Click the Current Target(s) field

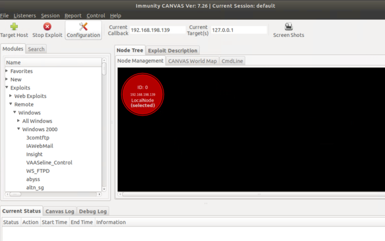238,30
